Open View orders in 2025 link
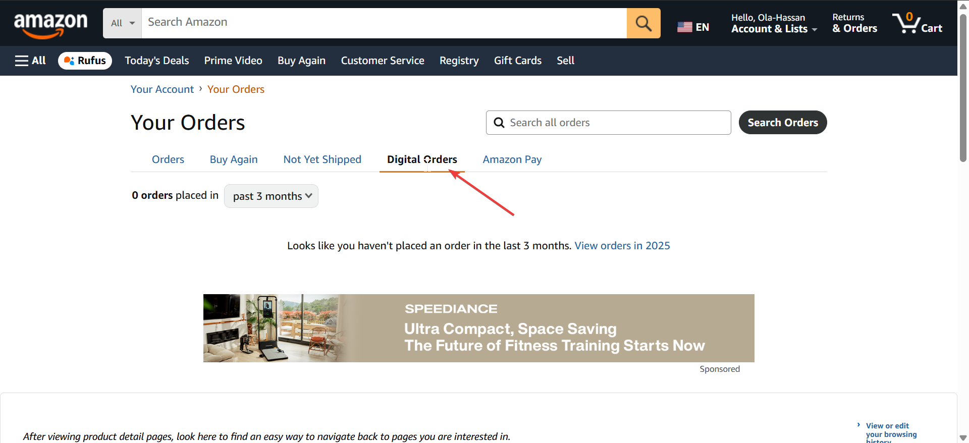This screenshot has width=969, height=443. click(622, 246)
